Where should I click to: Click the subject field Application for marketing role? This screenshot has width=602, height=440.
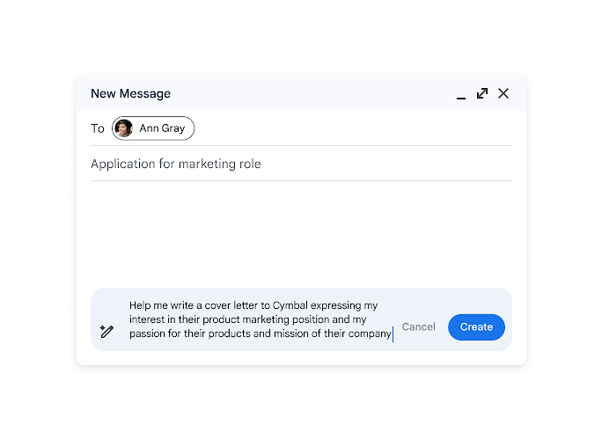pos(301,164)
